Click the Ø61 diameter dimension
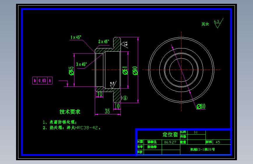The image size is (253, 164). (125, 71)
